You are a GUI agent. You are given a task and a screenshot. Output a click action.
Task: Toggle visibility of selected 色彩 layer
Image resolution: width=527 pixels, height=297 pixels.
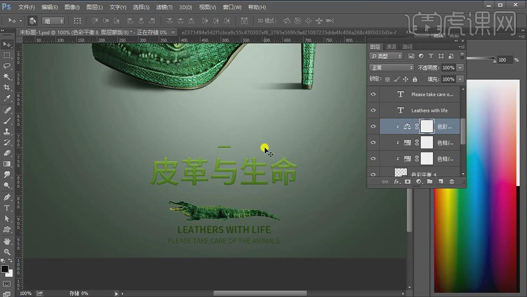click(373, 126)
